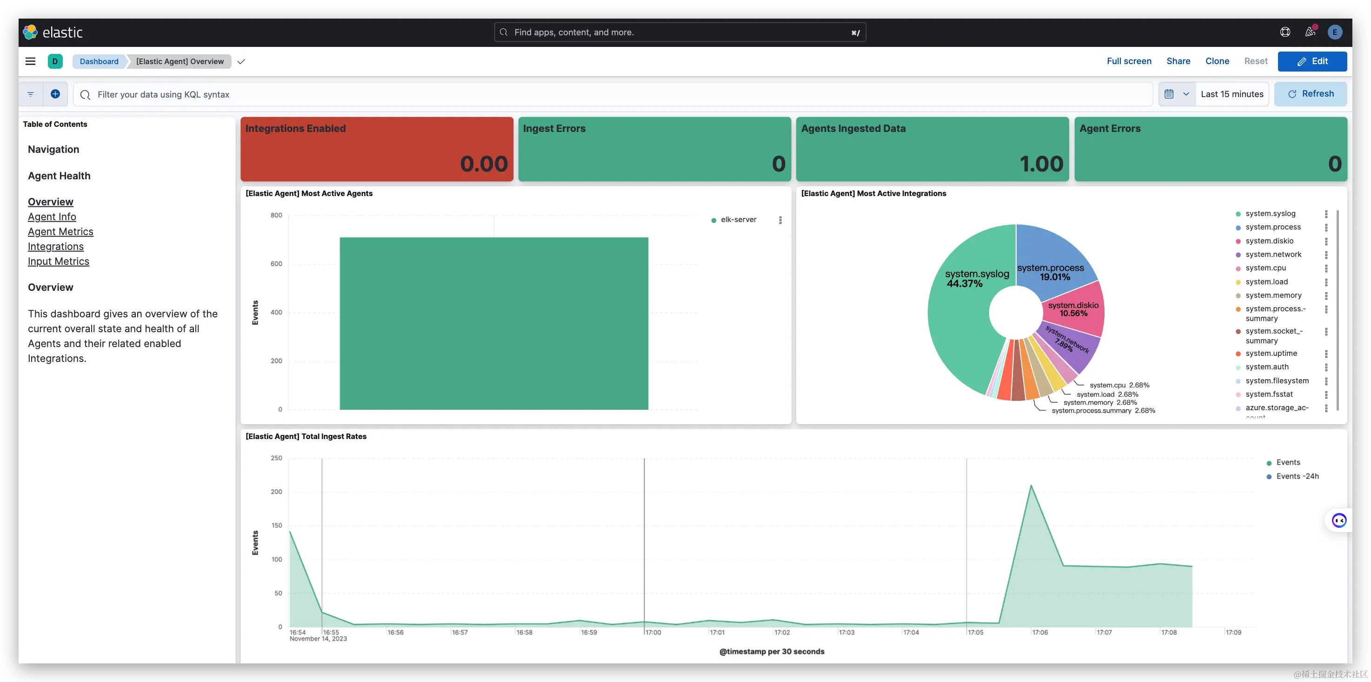Go to the Overview link
This screenshot has height=682, width=1371.
pos(51,202)
